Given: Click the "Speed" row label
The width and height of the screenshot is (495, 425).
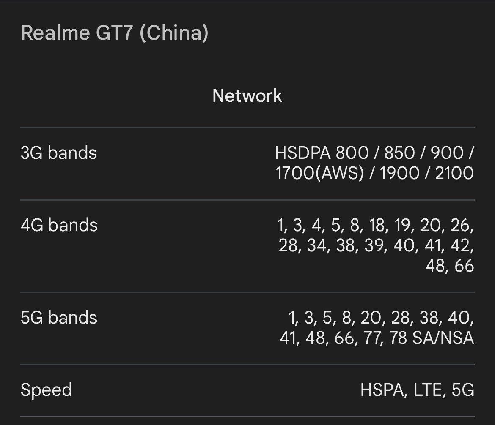Looking at the screenshot, I should [x=46, y=390].
